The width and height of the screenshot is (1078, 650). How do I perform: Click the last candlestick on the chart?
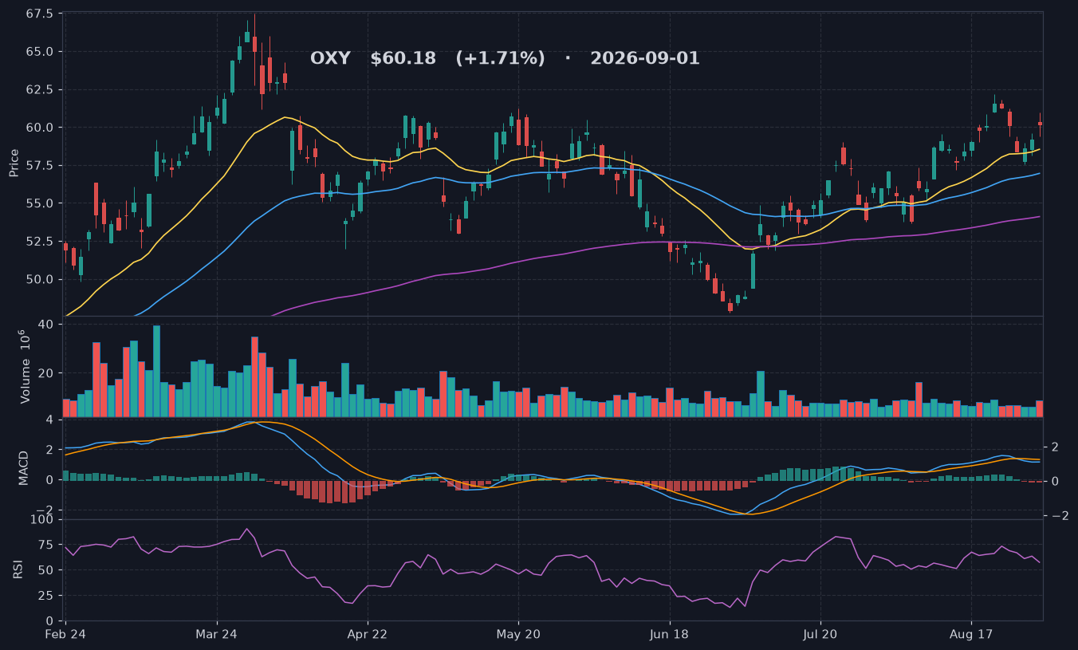point(1040,124)
